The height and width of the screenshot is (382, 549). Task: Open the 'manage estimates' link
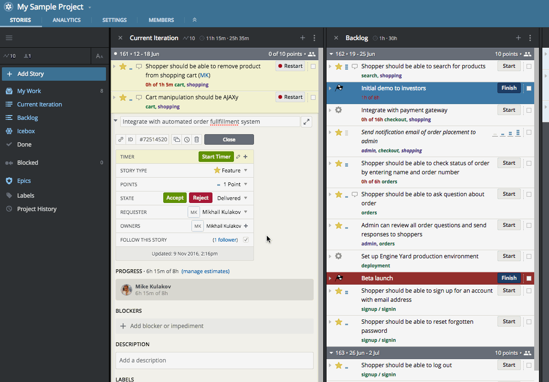(206, 271)
